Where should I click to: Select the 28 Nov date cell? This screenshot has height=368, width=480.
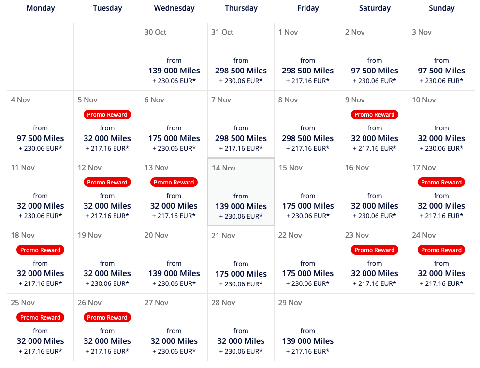[241, 327]
